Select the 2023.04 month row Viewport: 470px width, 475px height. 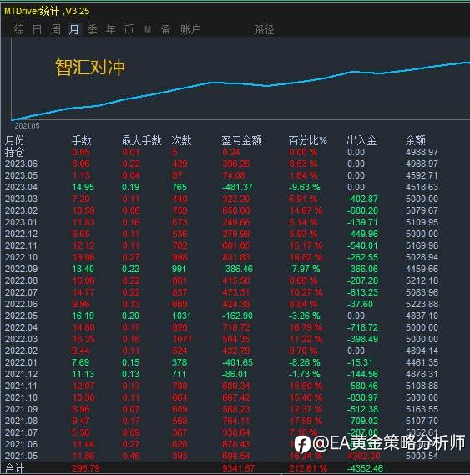click(221, 187)
